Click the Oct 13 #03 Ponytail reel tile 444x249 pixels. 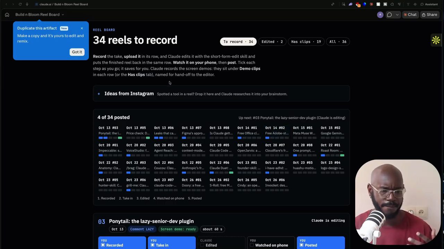coord(110,133)
